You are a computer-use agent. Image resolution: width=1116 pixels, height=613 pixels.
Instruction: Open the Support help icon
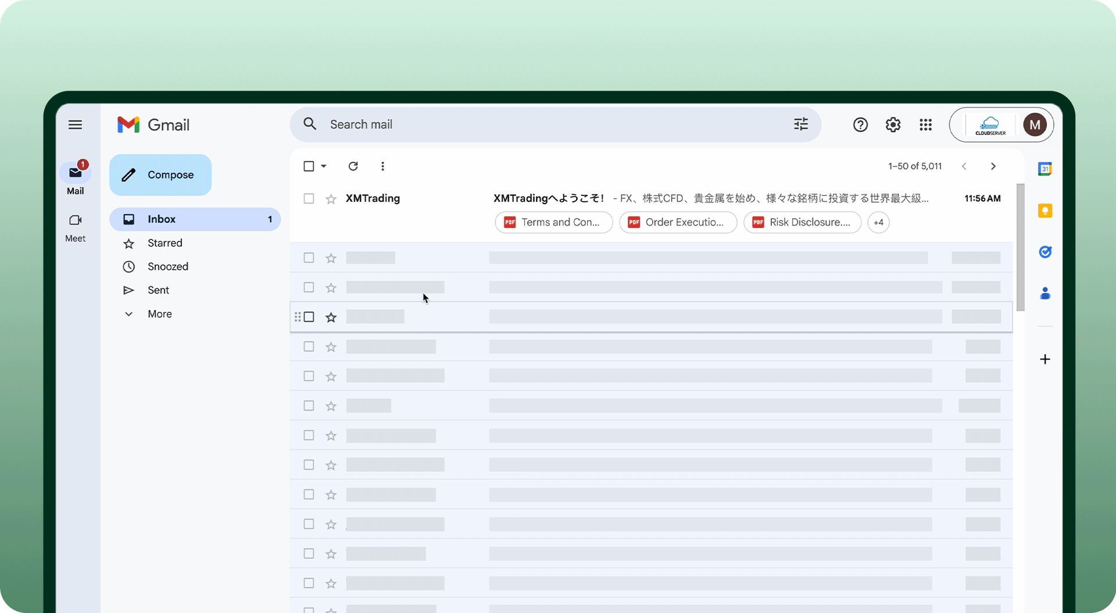[860, 124]
